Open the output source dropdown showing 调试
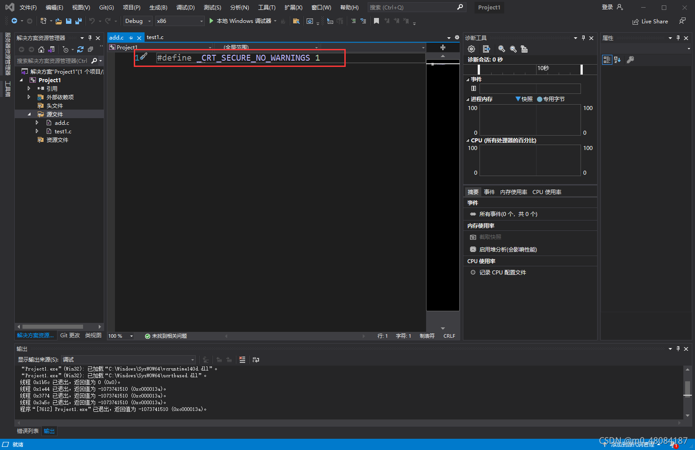This screenshot has height=450, width=695. point(128,360)
